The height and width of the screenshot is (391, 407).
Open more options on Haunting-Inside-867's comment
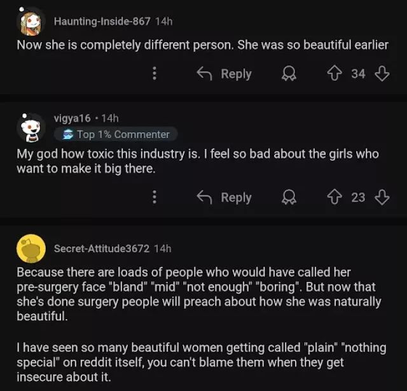154,74
